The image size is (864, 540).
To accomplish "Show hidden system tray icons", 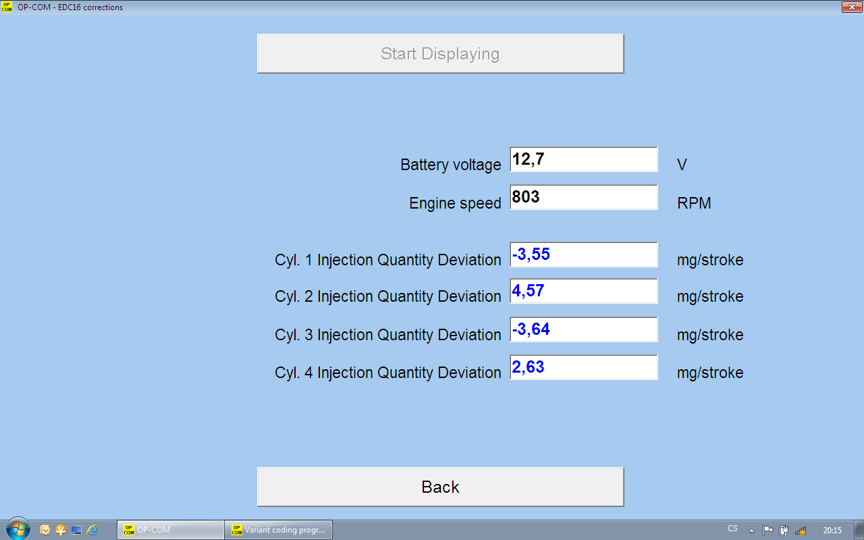I will [751, 531].
